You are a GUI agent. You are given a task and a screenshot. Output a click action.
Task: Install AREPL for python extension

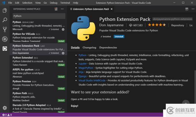tap(61, 77)
